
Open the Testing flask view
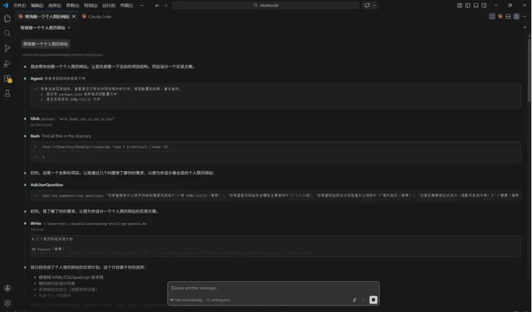pyautogui.click(x=7, y=94)
